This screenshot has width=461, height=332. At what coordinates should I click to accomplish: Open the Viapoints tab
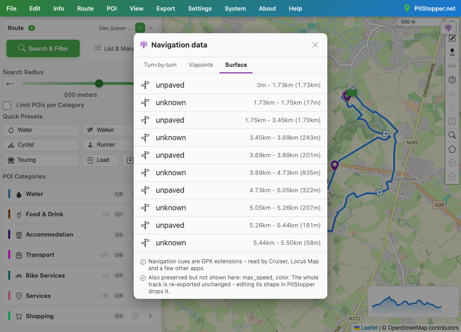pos(201,65)
